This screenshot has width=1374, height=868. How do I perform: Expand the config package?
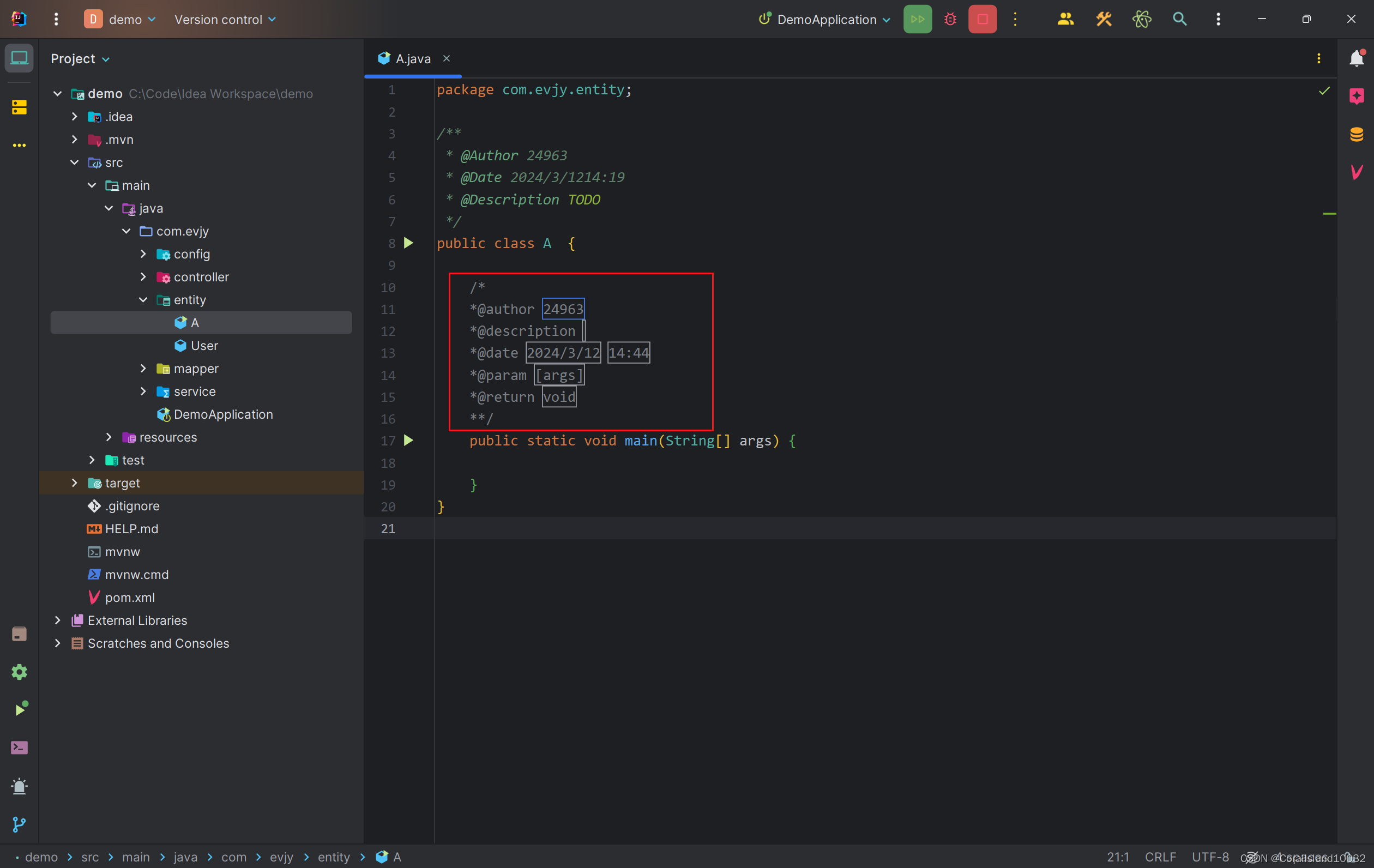[143, 254]
